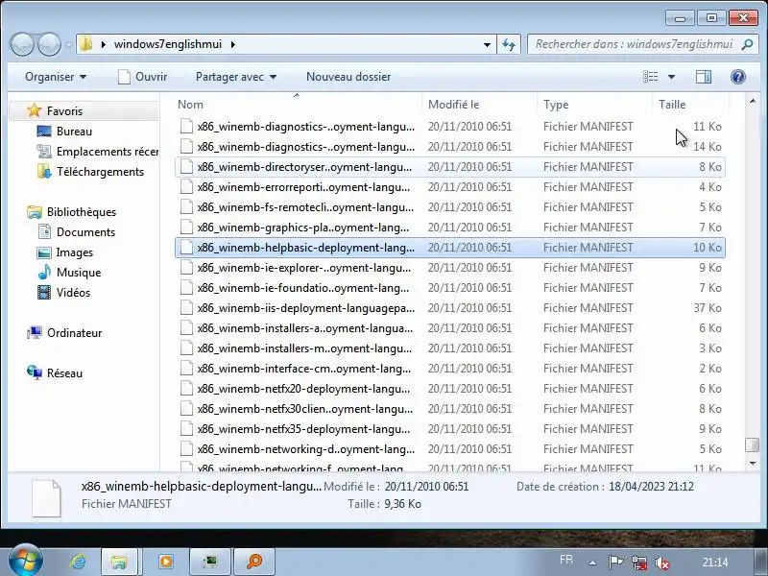Open the Organiser menu
This screenshot has width=768, height=576.
(56, 77)
